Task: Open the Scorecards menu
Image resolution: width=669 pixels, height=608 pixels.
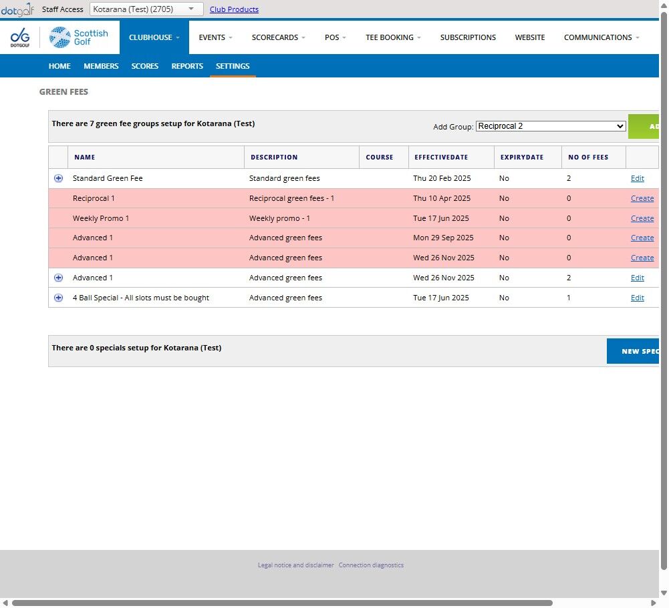Action: 278,37
